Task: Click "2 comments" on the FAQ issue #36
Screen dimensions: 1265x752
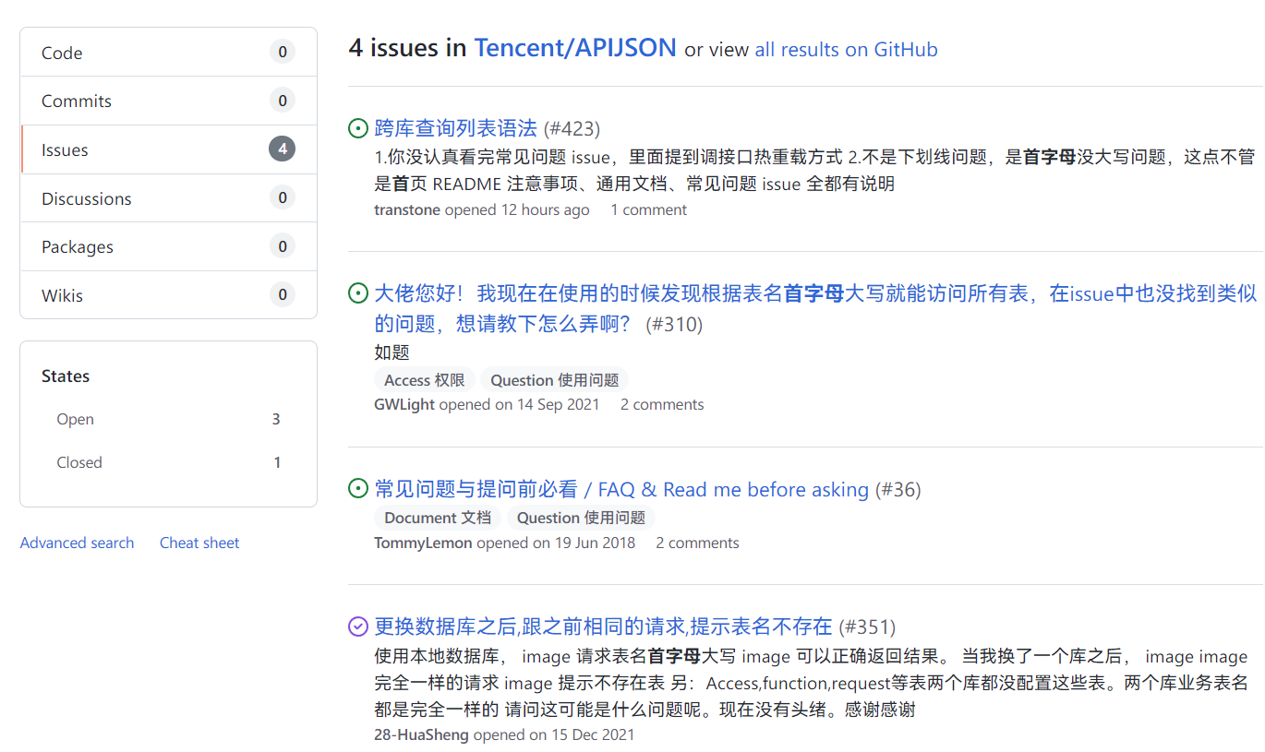Action: pyautogui.click(x=697, y=543)
